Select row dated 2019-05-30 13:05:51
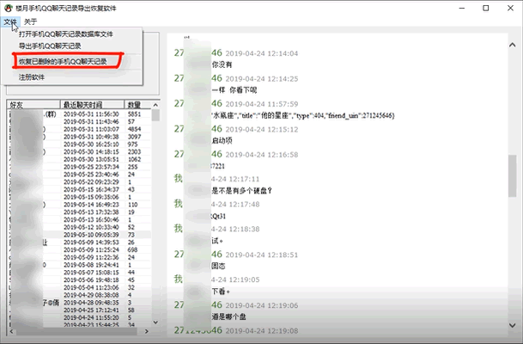523x344 pixels. click(x=79, y=159)
